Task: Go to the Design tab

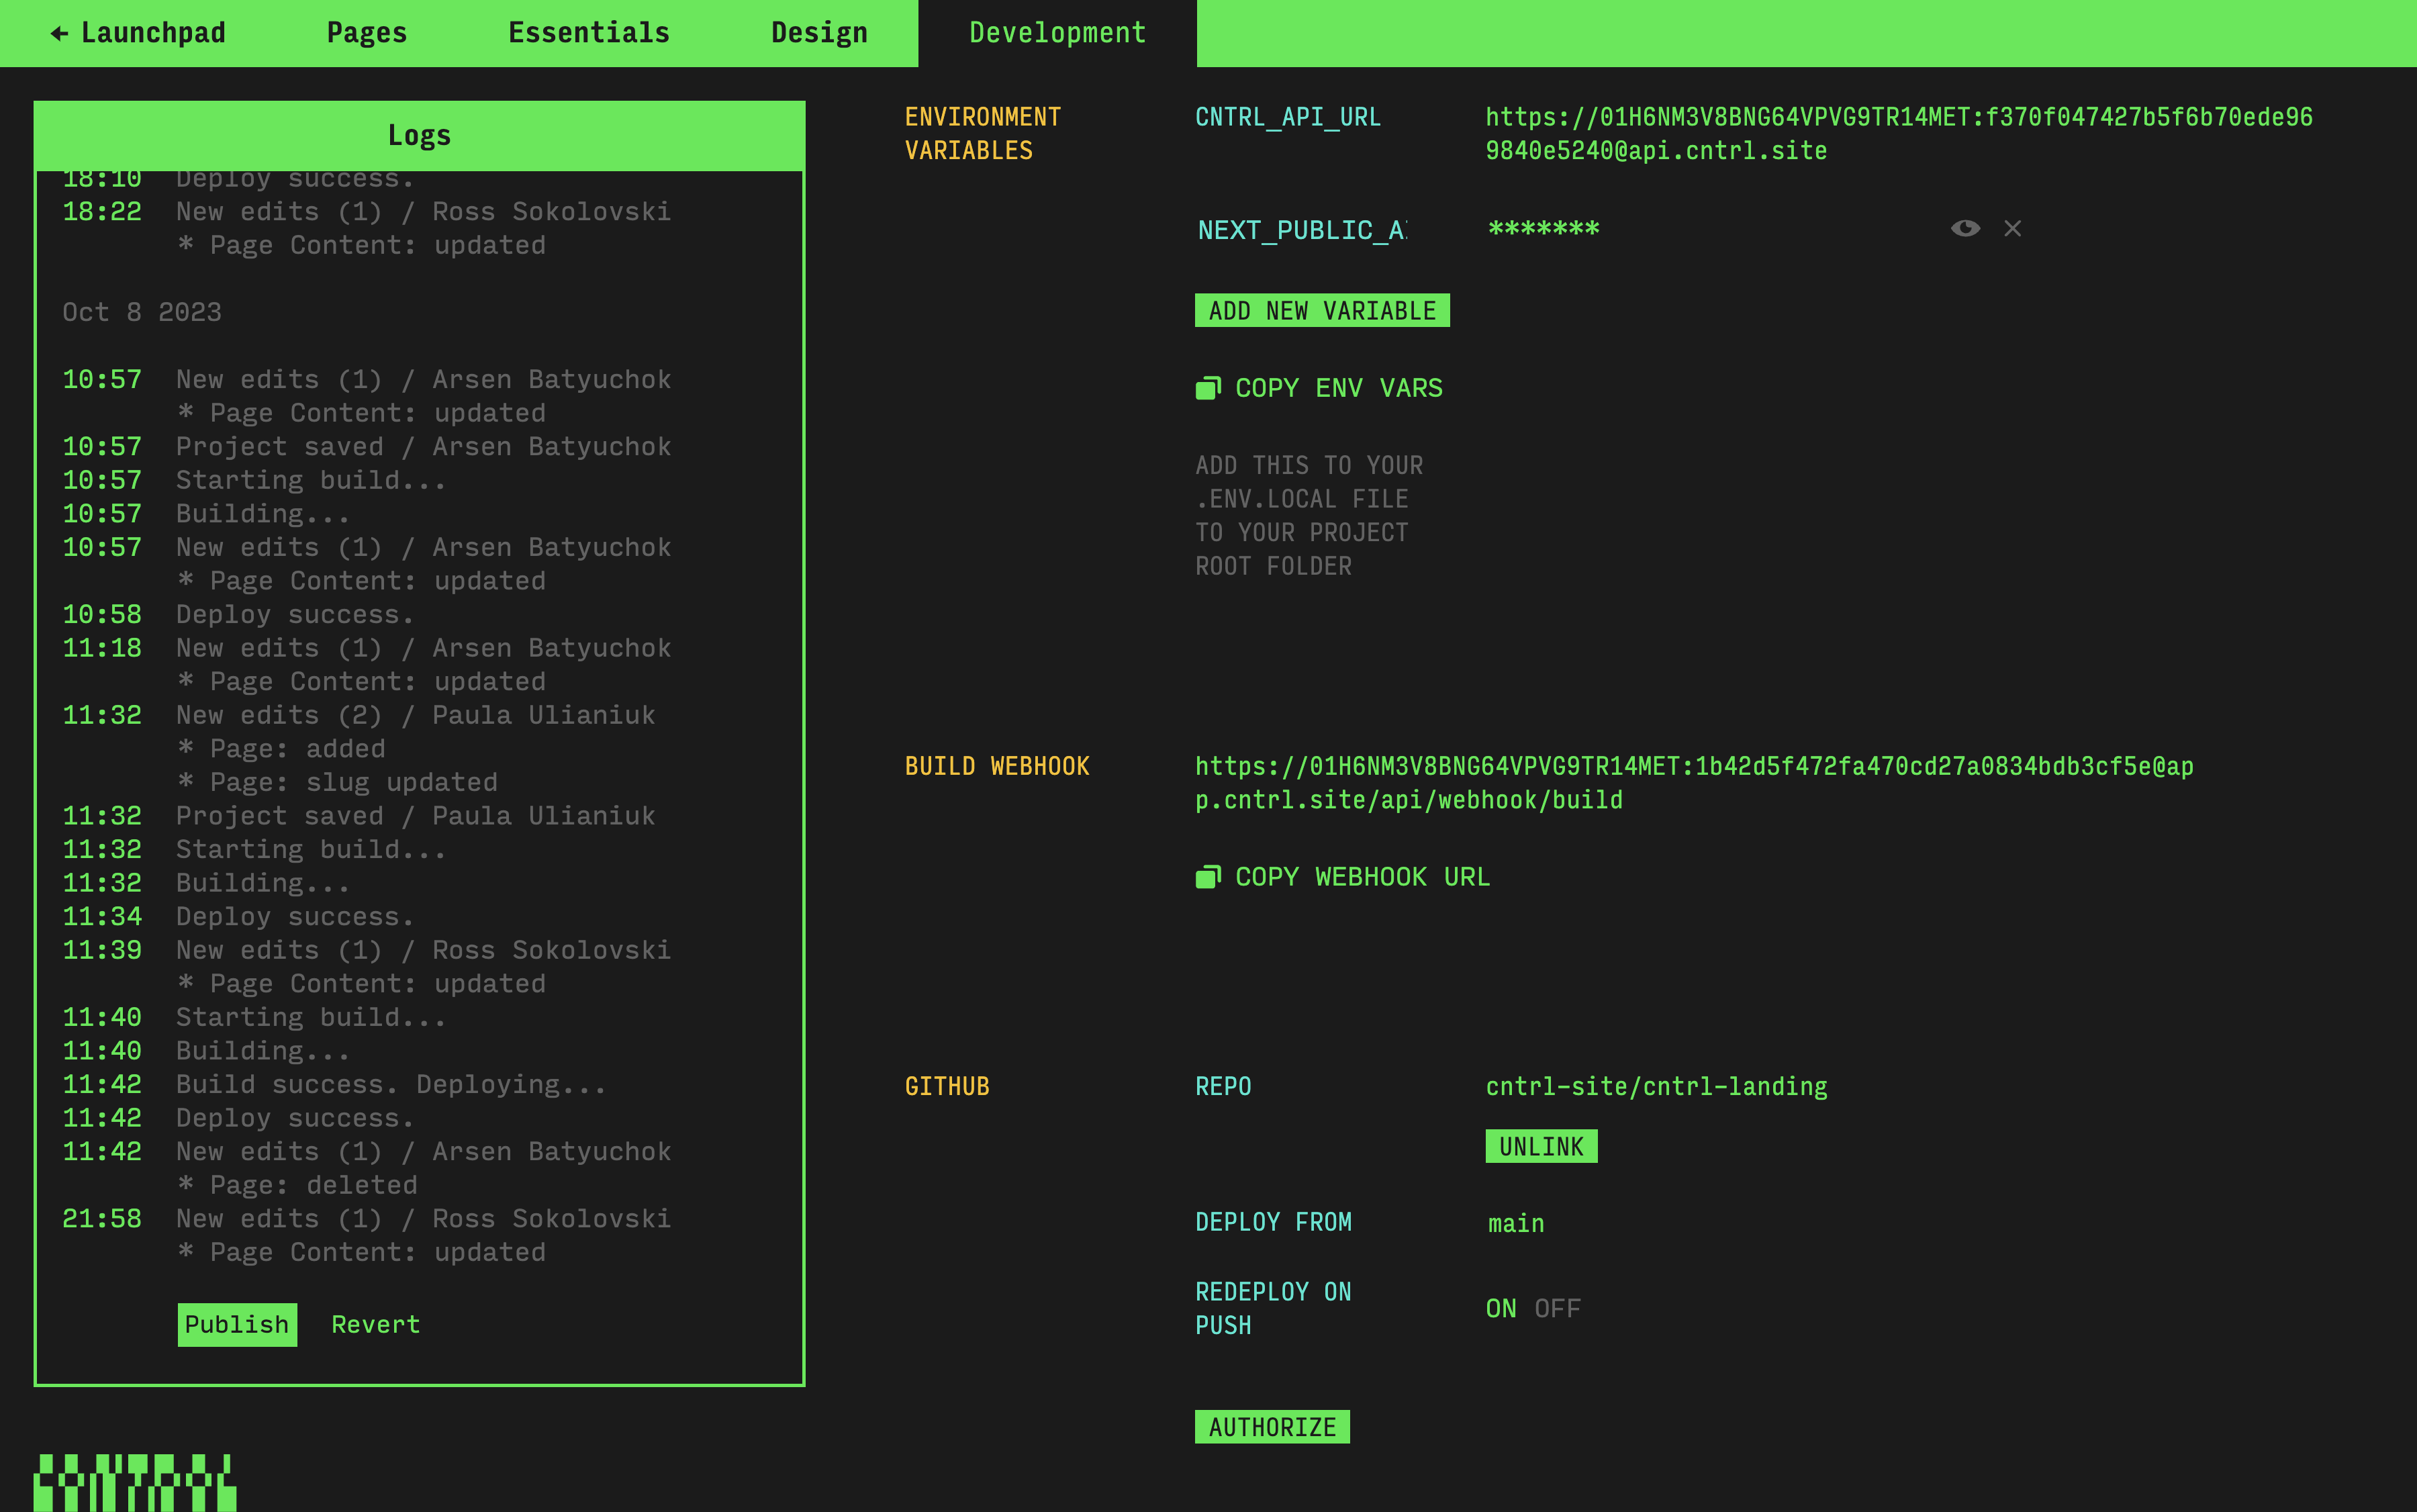Action: point(819,34)
